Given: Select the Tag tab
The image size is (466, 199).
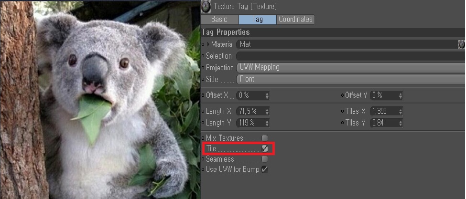Looking at the screenshot, I should pyautogui.click(x=257, y=20).
